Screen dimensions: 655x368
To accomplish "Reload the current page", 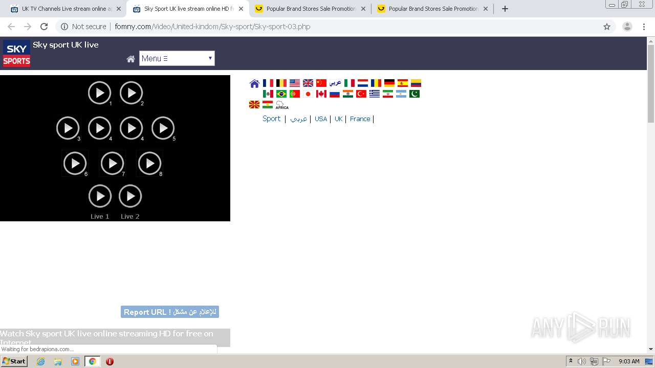I will [x=44, y=27].
